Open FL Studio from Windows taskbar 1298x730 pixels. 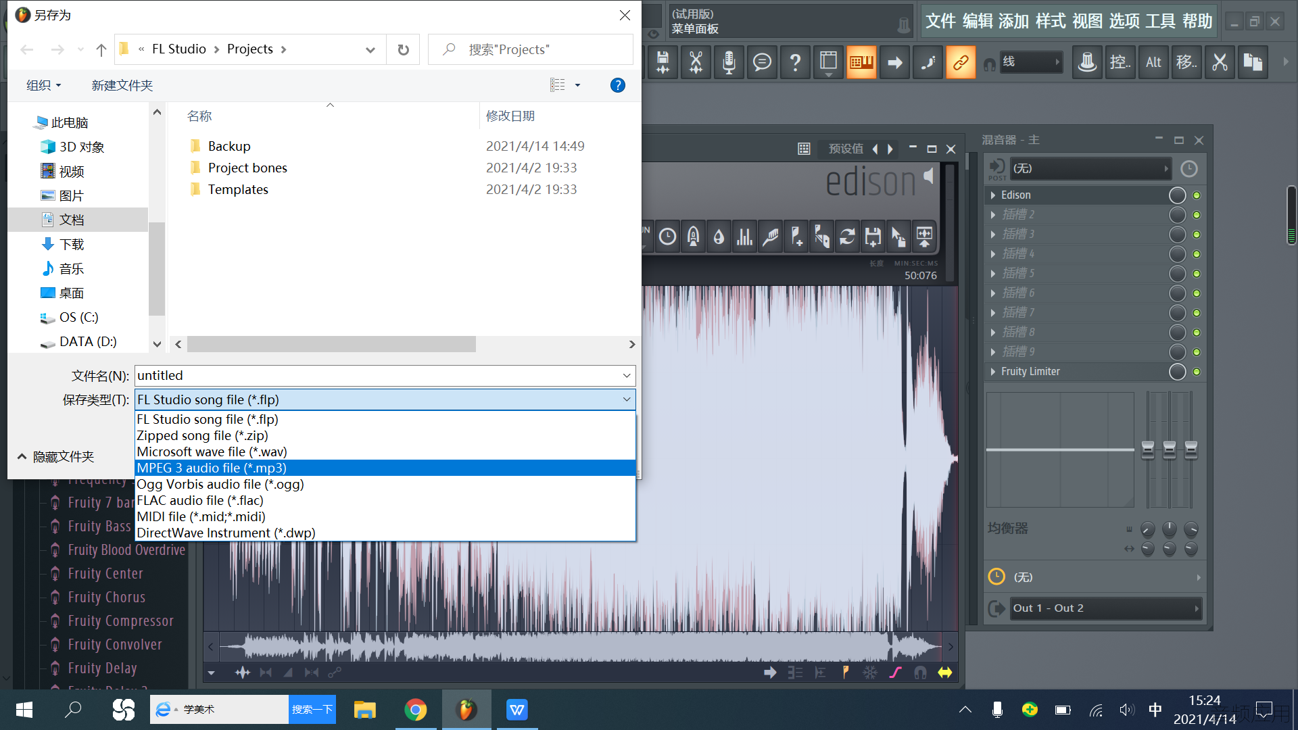(466, 710)
